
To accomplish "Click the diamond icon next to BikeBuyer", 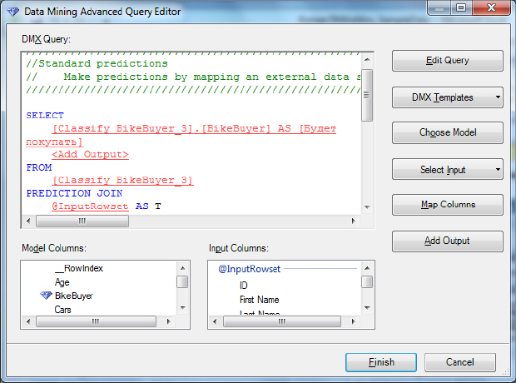I will pyautogui.click(x=46, y=296).
